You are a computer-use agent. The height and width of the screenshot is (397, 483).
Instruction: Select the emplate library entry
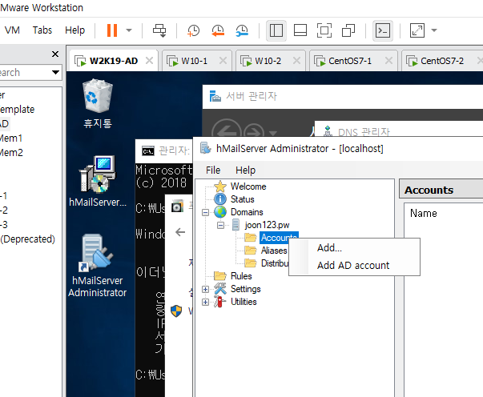[18, 109]
